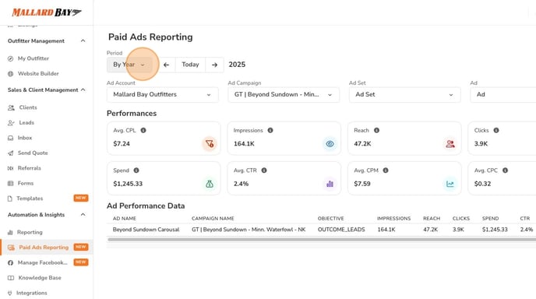536x299 pixels.
Task: Click the Beyond Sundown Carousal ad name
Action: (x=146, y=230)
